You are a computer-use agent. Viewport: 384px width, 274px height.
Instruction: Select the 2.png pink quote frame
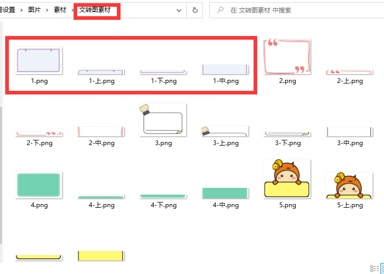click(287, 57)
